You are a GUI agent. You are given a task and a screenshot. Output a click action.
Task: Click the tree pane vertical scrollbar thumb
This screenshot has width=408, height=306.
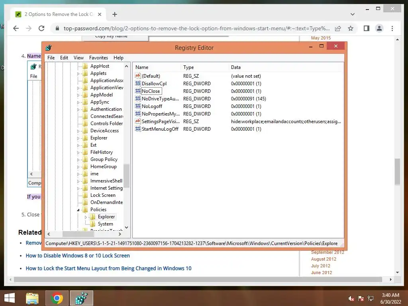tap(126, 176)
